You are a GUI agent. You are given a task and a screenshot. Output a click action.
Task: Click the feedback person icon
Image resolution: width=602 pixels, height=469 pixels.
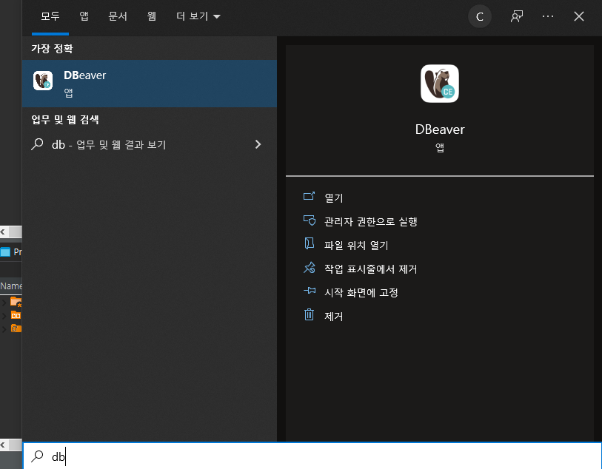pyautogui.click(x=516, y=16)
